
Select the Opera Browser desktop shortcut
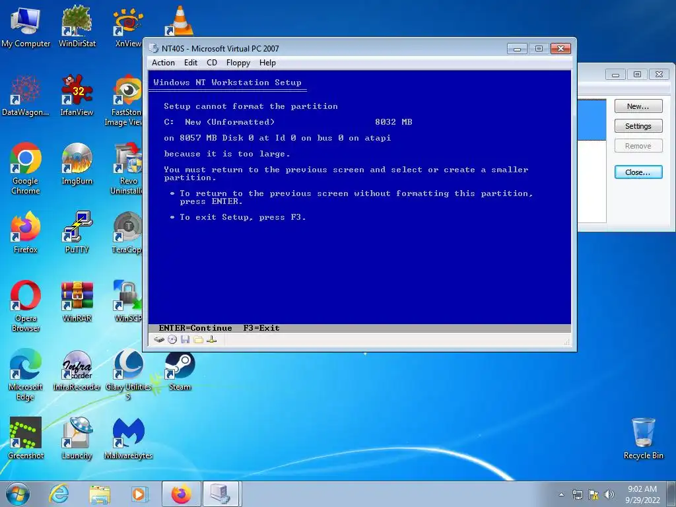coord(26,306)
